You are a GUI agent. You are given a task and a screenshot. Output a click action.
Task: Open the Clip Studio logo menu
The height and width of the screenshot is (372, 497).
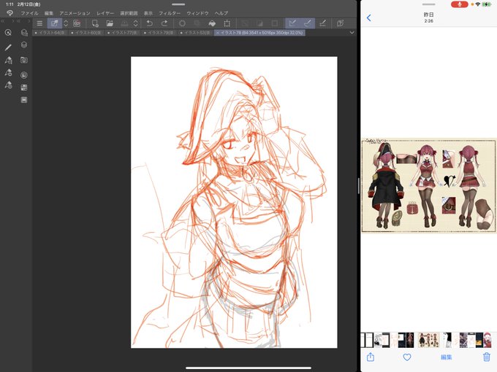click(x=10, y=13)
